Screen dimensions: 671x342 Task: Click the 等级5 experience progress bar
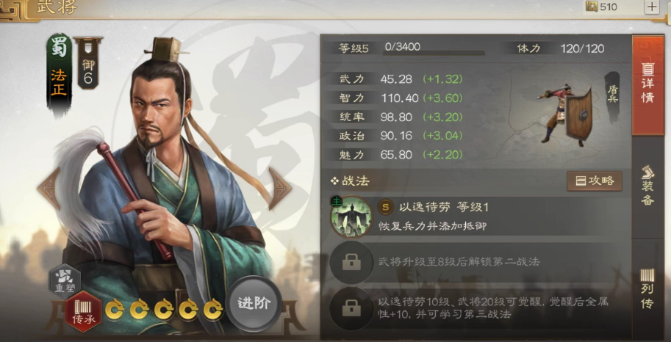pyautogui.click(x=434, y=54)
